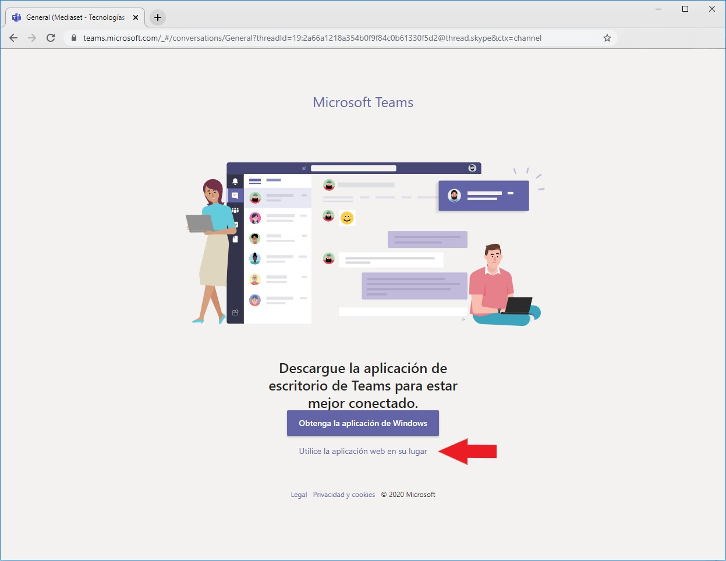Image resolution: width=726 pixels, height=561 pixels.
Task: Click the Teams favicon in the tab
Action: (x=16, y=17)
